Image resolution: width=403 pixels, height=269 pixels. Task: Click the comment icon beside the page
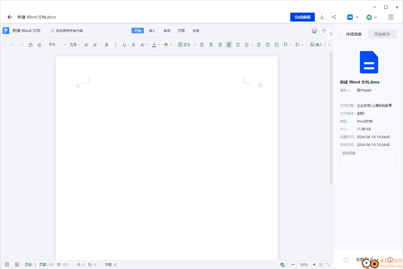click(x=260, y=85)
